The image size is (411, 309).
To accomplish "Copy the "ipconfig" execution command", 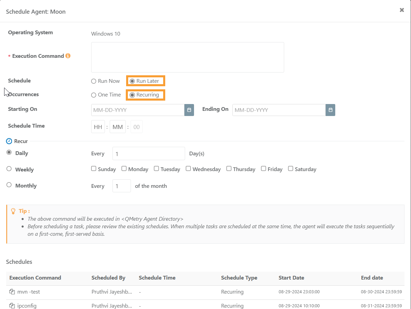I will pyautogui.click(x=11, y=306).
